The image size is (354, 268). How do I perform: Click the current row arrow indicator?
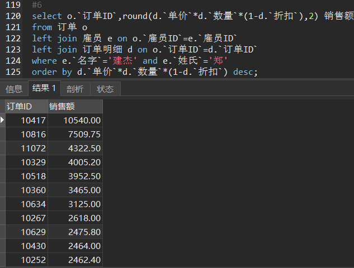click(x=3, y=120)
